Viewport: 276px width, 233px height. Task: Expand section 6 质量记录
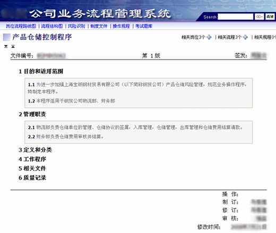tap(32, 178)
